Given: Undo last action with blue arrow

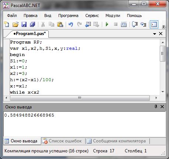Looking at the screenshot, I should click(71, 24).
